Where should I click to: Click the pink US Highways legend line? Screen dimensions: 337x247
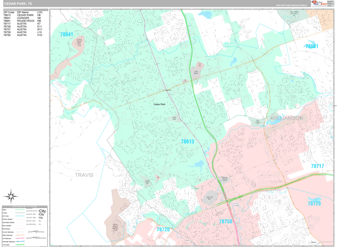[20, 239]
